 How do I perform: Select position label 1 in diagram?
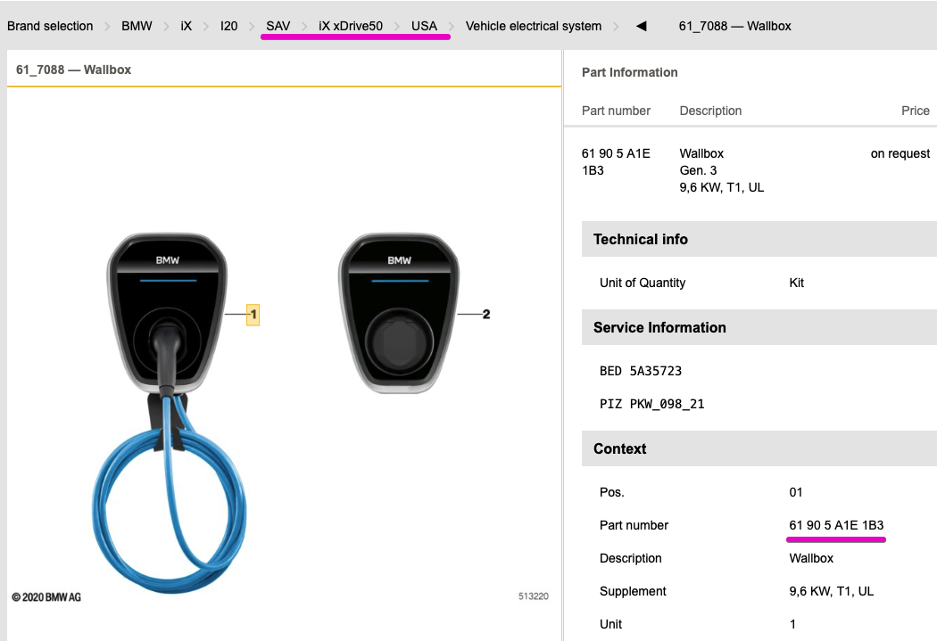pos(253,314)
